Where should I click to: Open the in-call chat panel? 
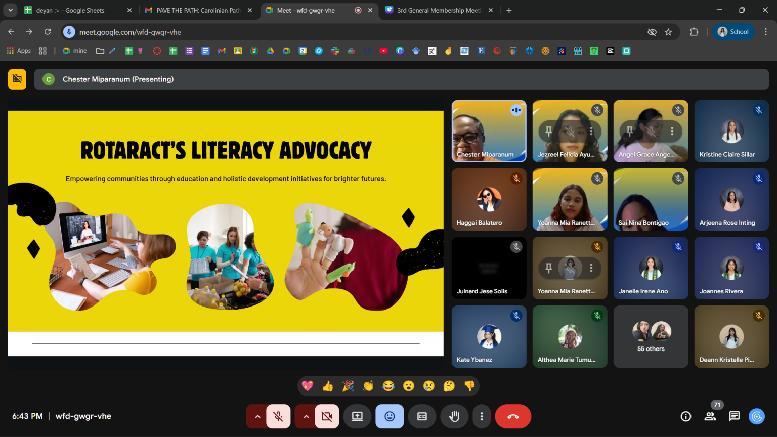tap(734, 416)
